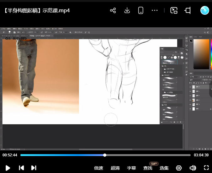This screenshot has height=173, width=212.
Task: Skip to the previous video
Action: (21, 168)
